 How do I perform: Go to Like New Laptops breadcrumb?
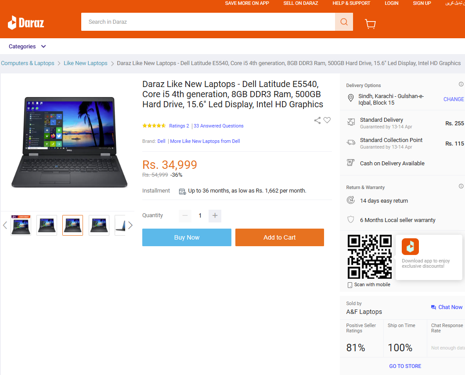(86, 63)
